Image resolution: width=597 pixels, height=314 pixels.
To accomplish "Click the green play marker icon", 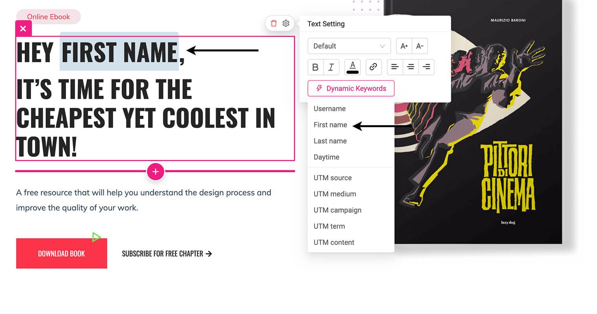I will 96,237.
